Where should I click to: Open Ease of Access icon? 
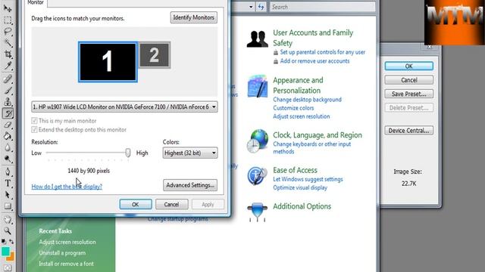point(257,176)
